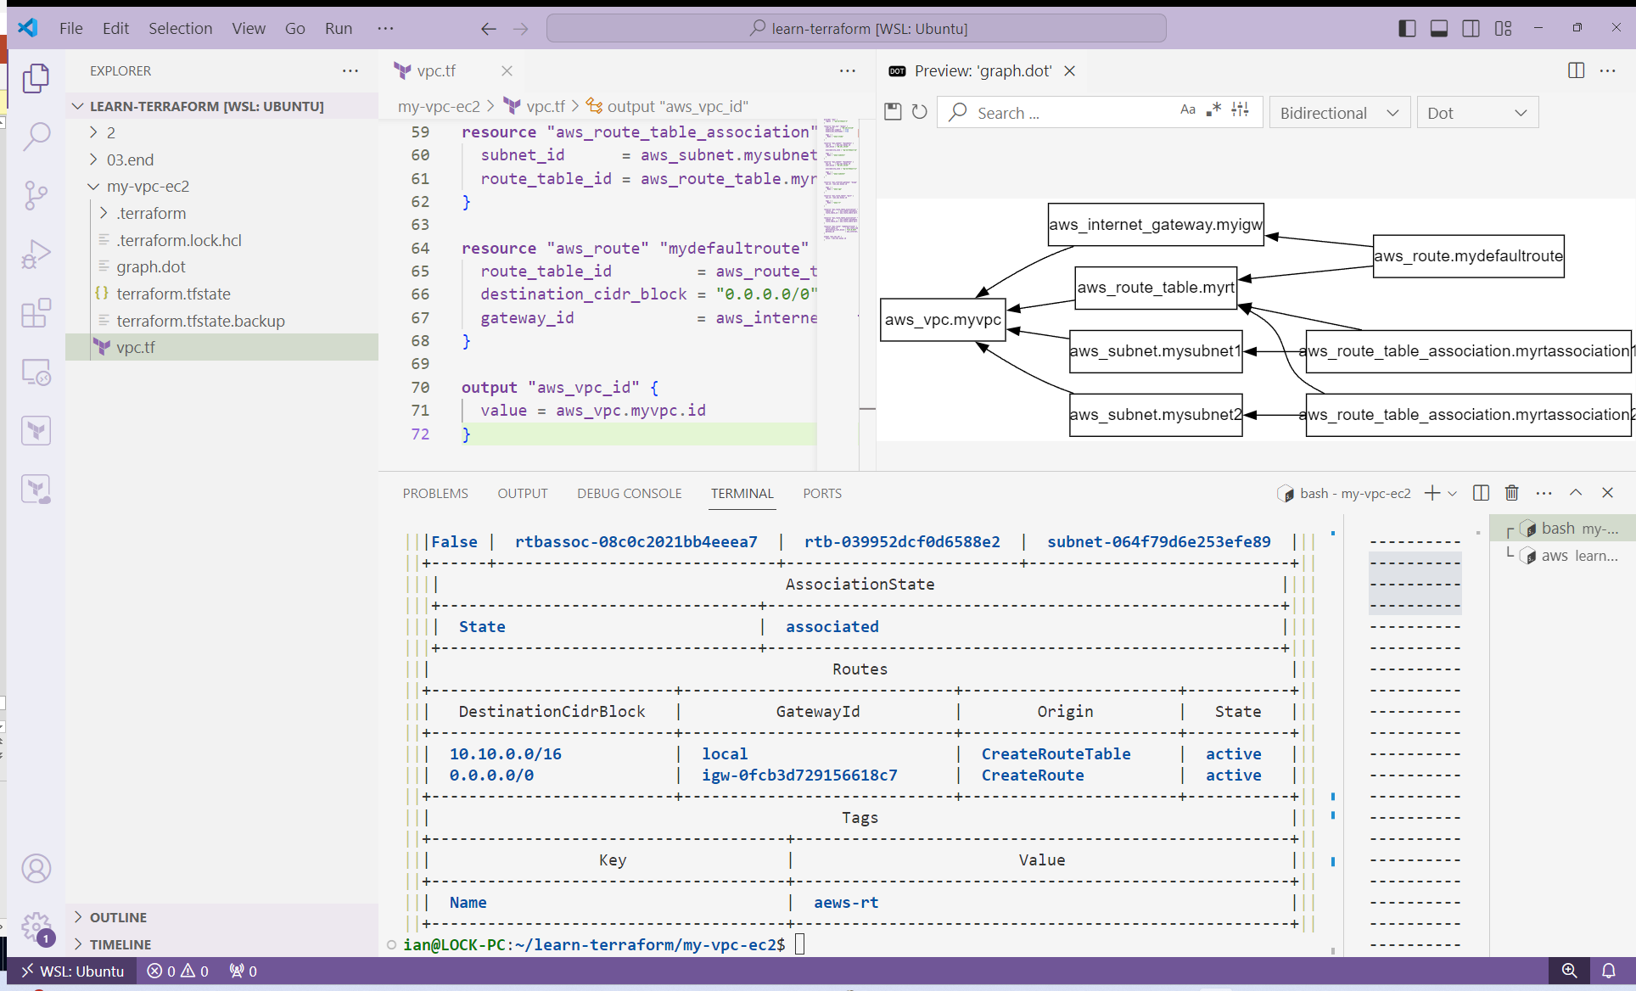1636x991 pixels.
Task: Open Remote Explorer view
Action: [x=36, y=372]
